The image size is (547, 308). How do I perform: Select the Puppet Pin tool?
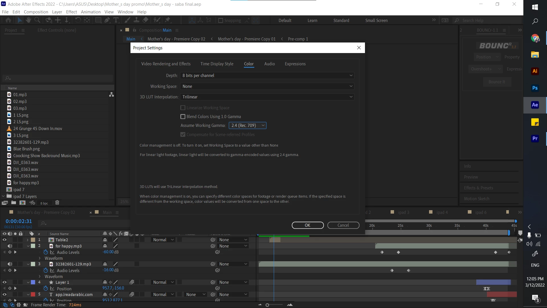(168, 20)
